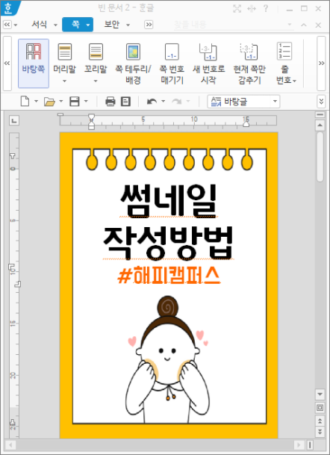This screenshot has height=455, width=330.
Task: Expand the 바탕글 style dropdown
Action: 275,102
